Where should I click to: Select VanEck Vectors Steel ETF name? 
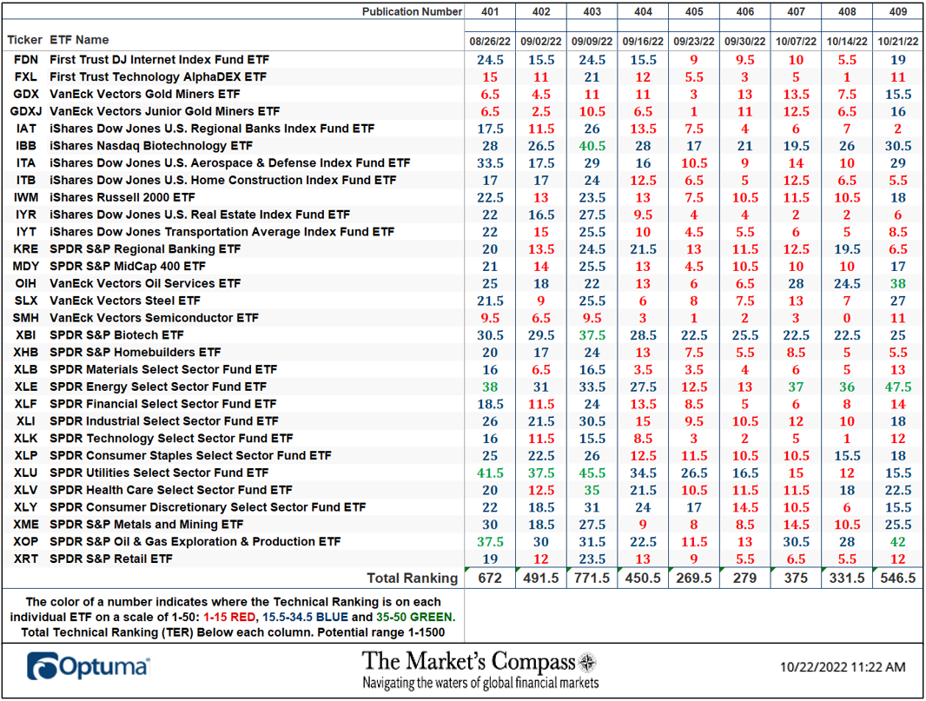click(x=124, y=300)
